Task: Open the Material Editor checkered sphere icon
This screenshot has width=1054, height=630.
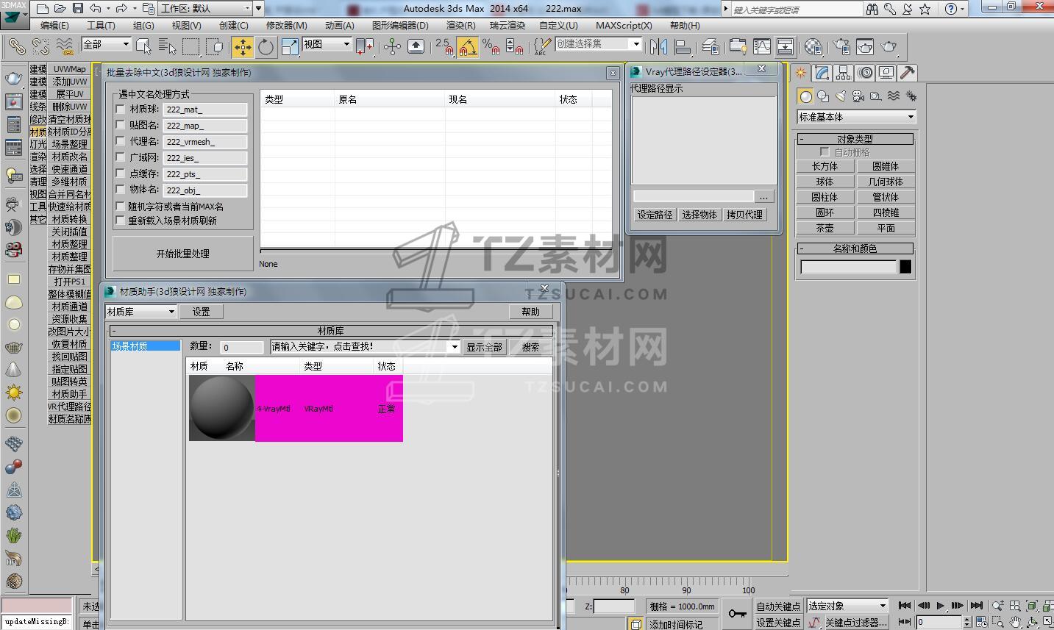Action: 813,47
